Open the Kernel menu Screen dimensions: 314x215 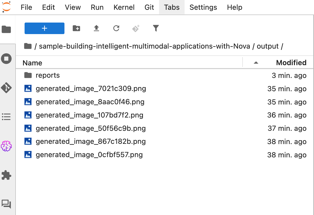pyautogui.click(x=124, y=7)
